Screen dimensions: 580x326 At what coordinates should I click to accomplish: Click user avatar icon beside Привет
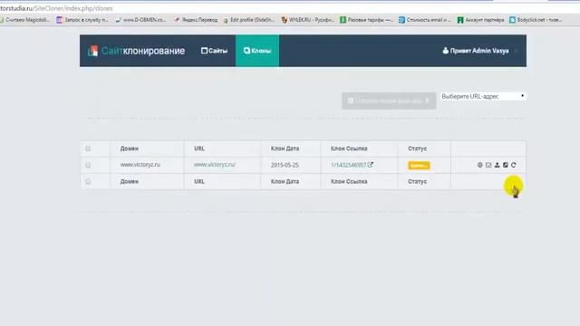pos(445,51)
